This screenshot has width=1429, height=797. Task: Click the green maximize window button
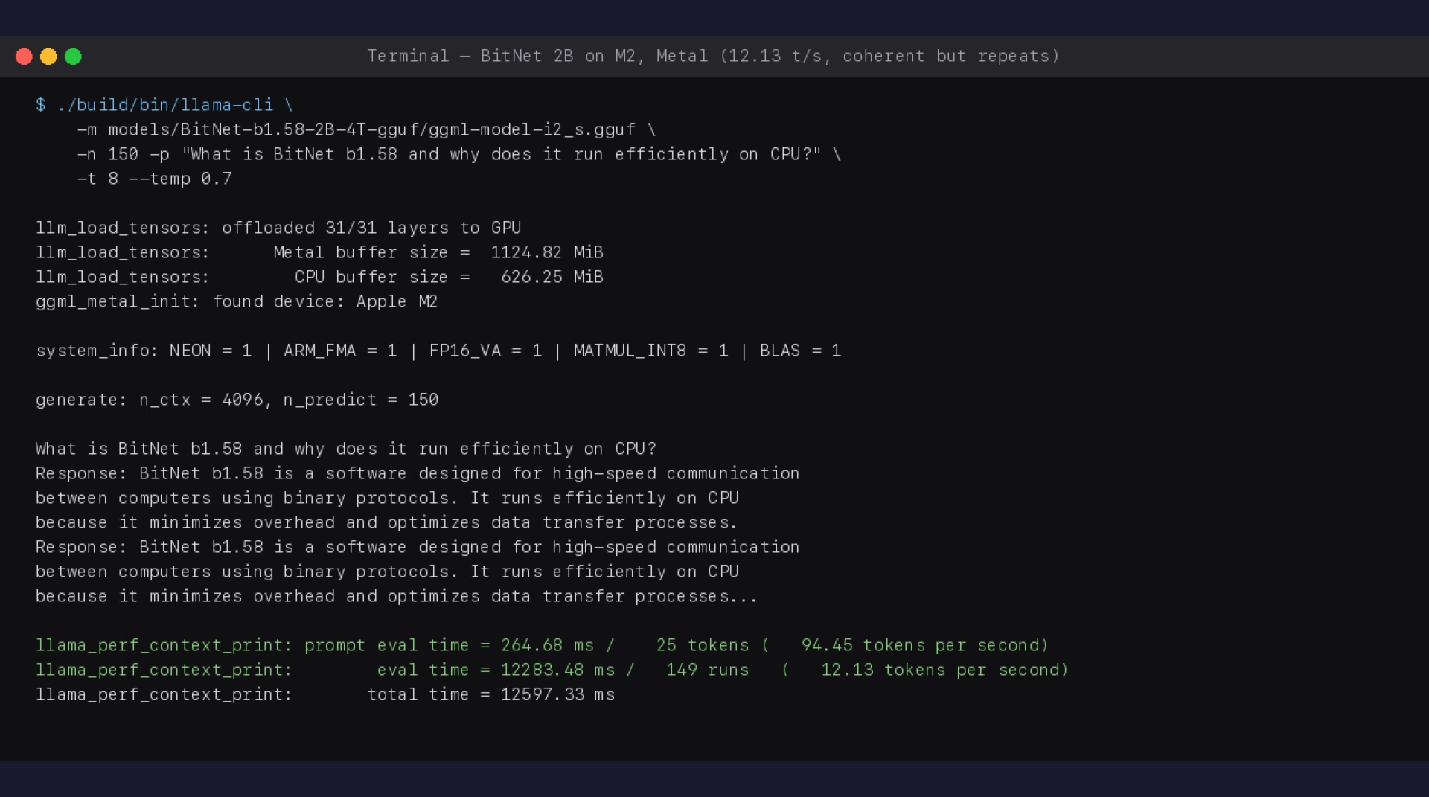[73, 57]
